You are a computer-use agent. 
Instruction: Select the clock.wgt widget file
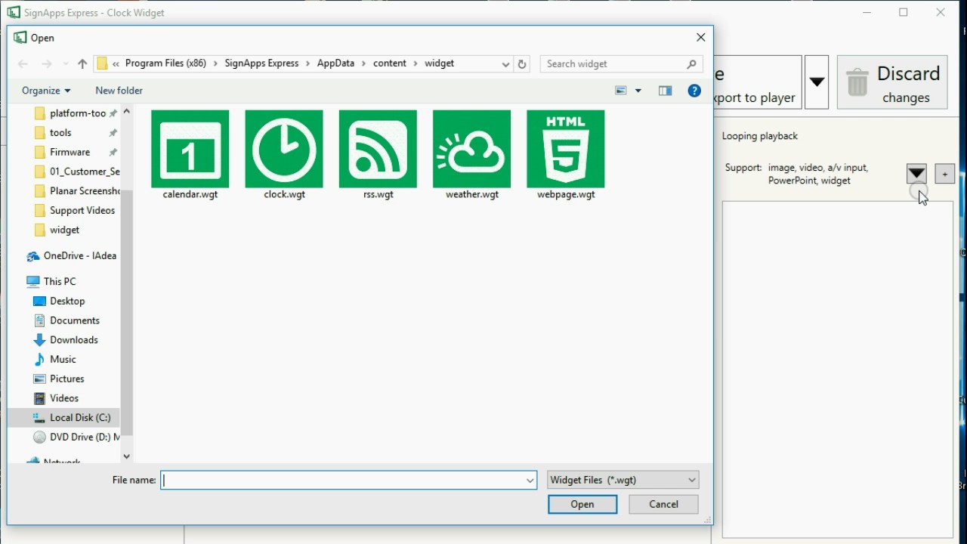tap(284, 155)
